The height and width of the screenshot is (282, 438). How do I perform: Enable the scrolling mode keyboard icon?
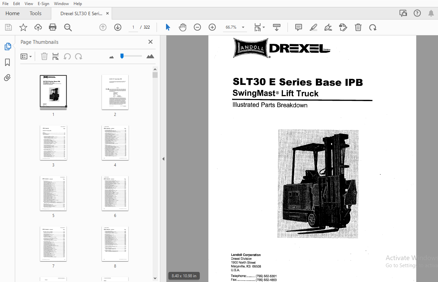277,27
